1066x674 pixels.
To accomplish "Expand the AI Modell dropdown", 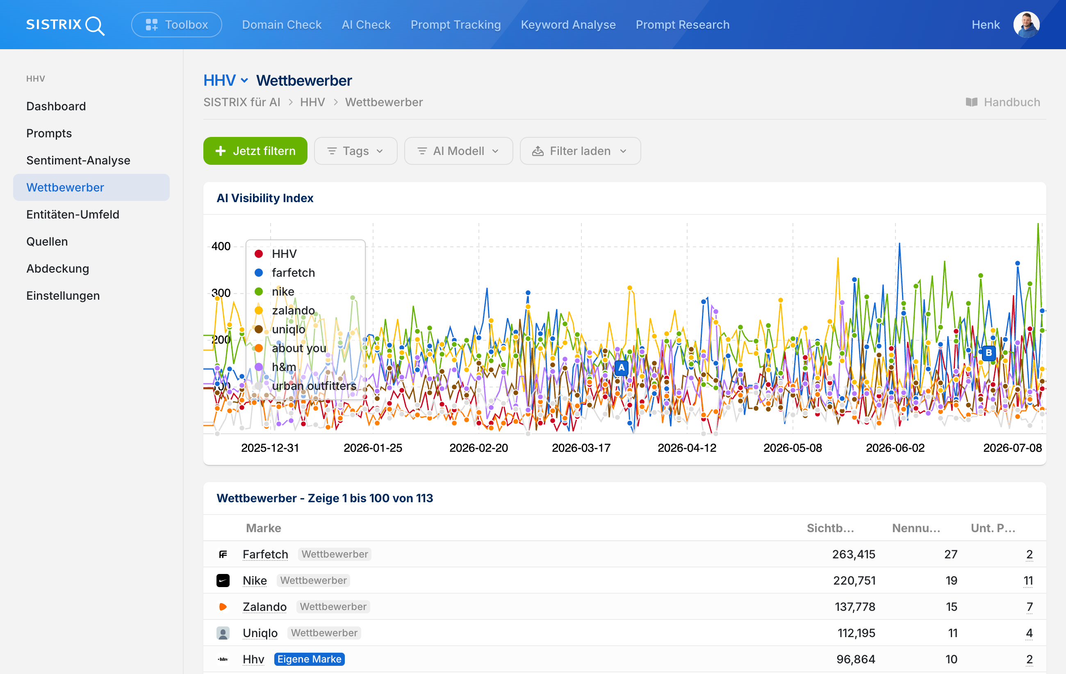I will tap(458, 151).
